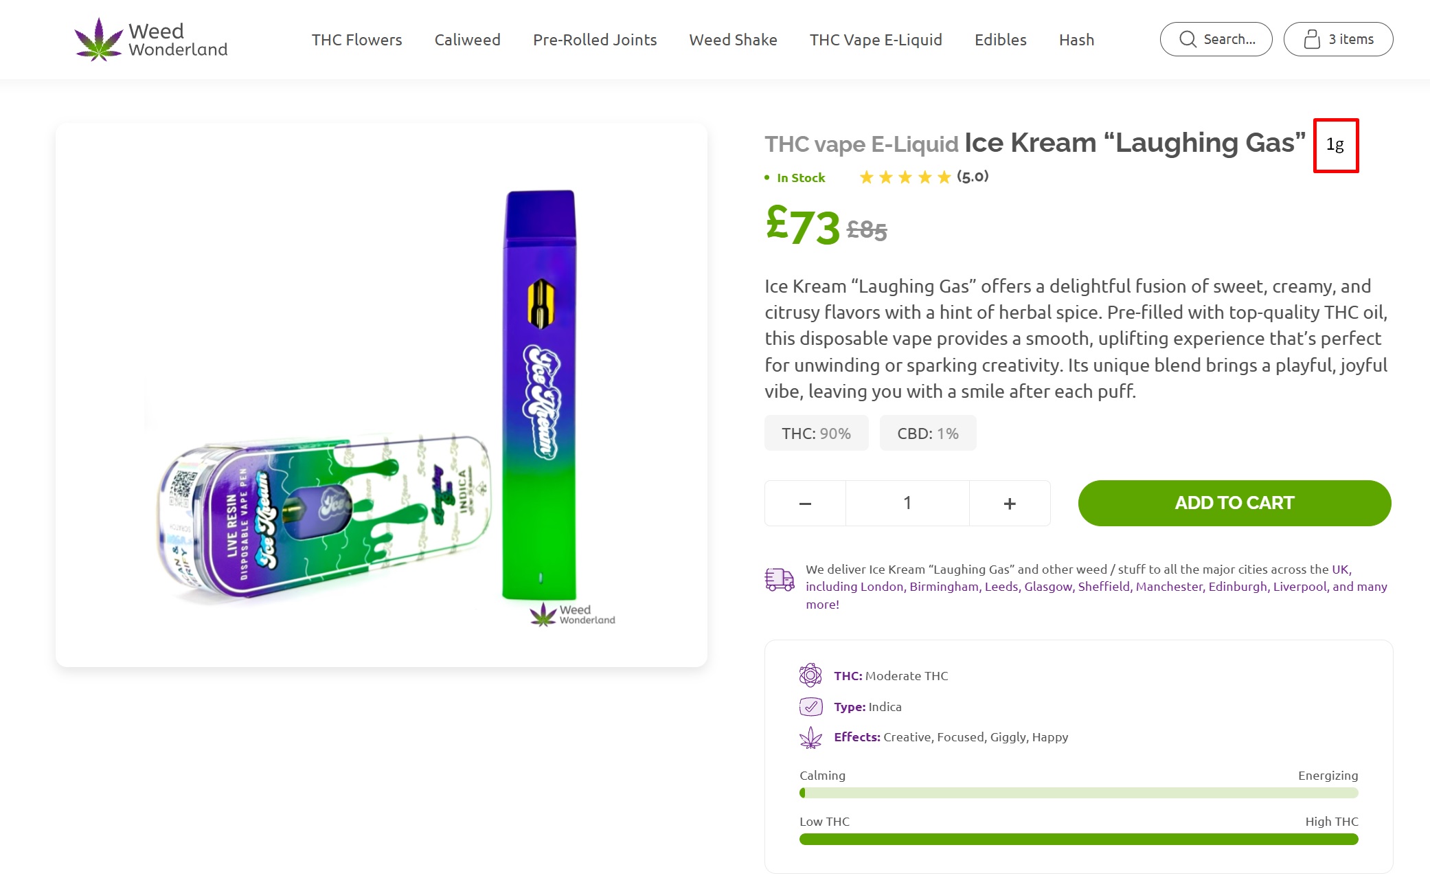Open the 3 items cart button
The width and height of the screenshot is (1430, 889).
click(x=1338, y=39)
